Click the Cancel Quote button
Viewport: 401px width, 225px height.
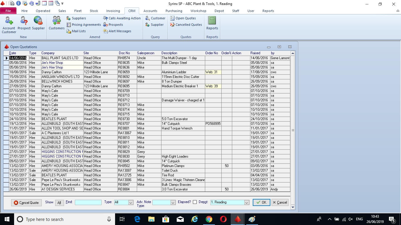[x=26, y=203]
